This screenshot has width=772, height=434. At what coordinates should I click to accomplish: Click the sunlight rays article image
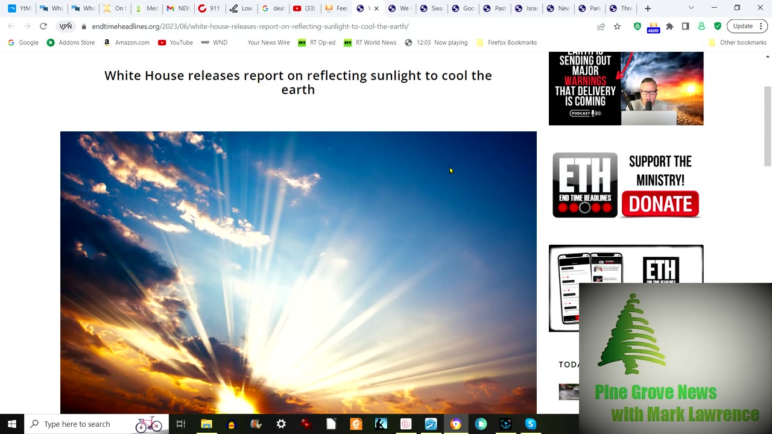coord(299,272)
